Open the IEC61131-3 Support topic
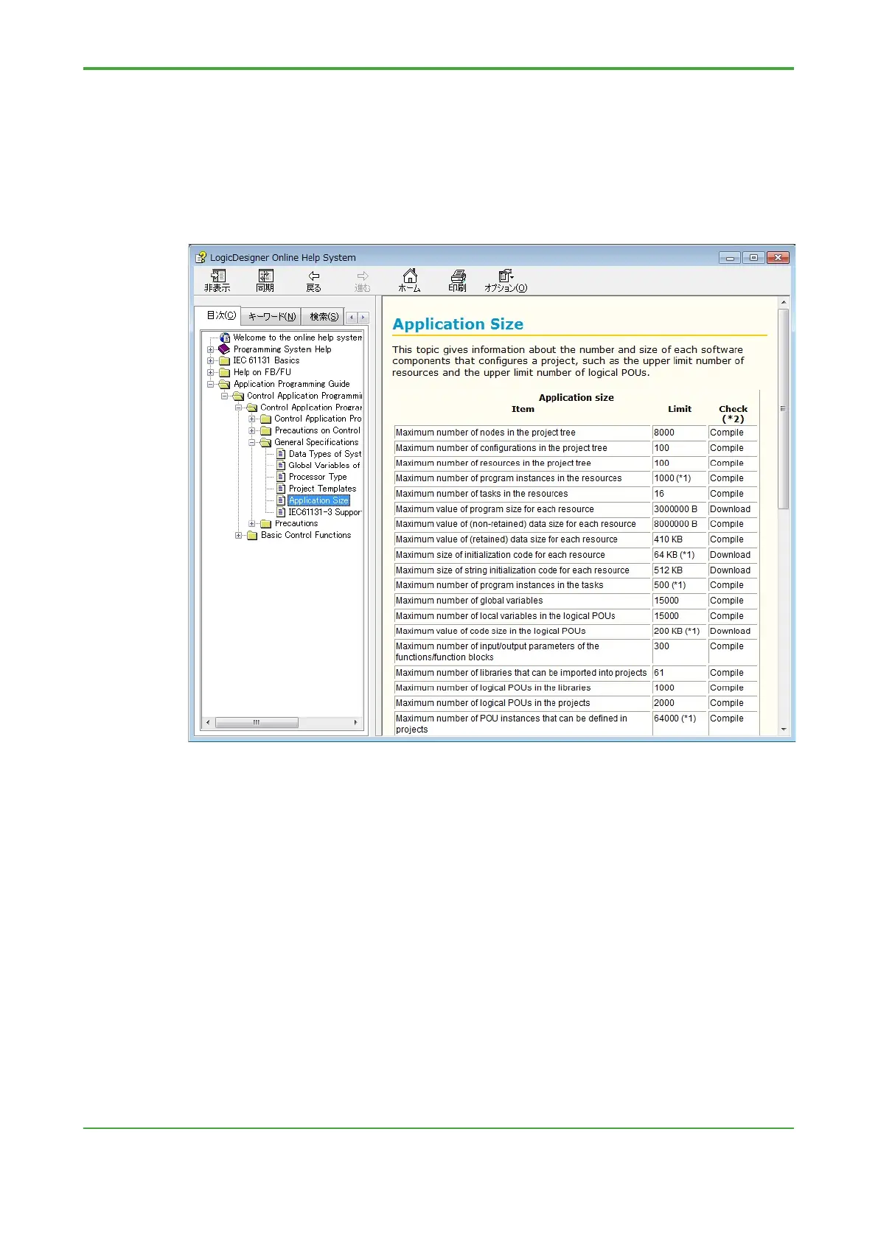The width and height of the screenshot is (878, 1241). 325,512
